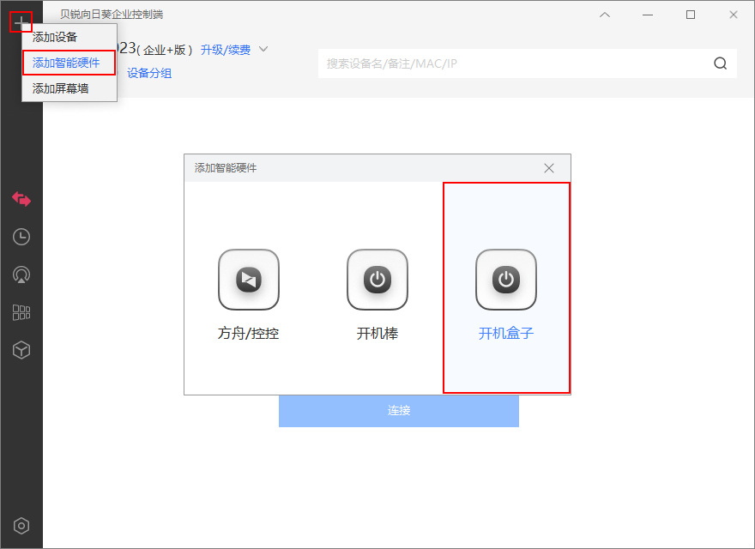
Task: Maximize the 向日葵 window
Action: 691,15
